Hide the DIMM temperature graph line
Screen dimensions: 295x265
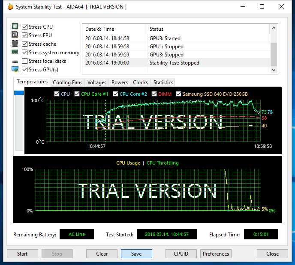[x=154, y=94]
